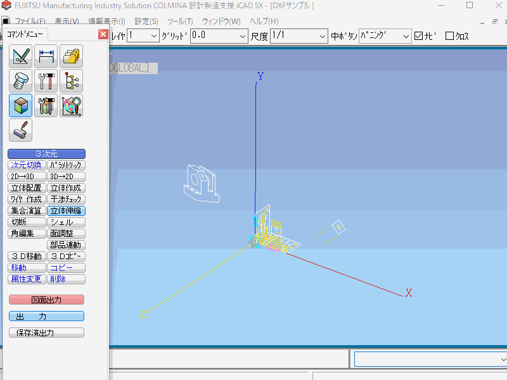Enable the クロス checkbox
The width and height of the screenshot is (507, 380).
pos(450,36)
